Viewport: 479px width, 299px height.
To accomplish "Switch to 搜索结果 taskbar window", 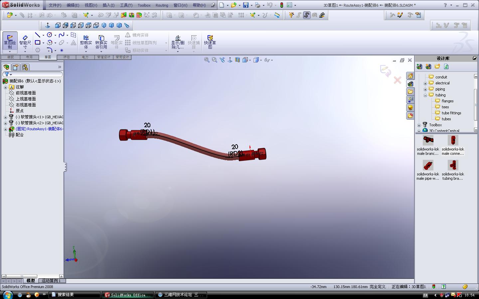I will coord(75,295).
